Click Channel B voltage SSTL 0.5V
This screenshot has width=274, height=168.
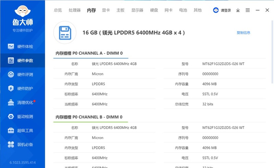(x=210, y=158)
